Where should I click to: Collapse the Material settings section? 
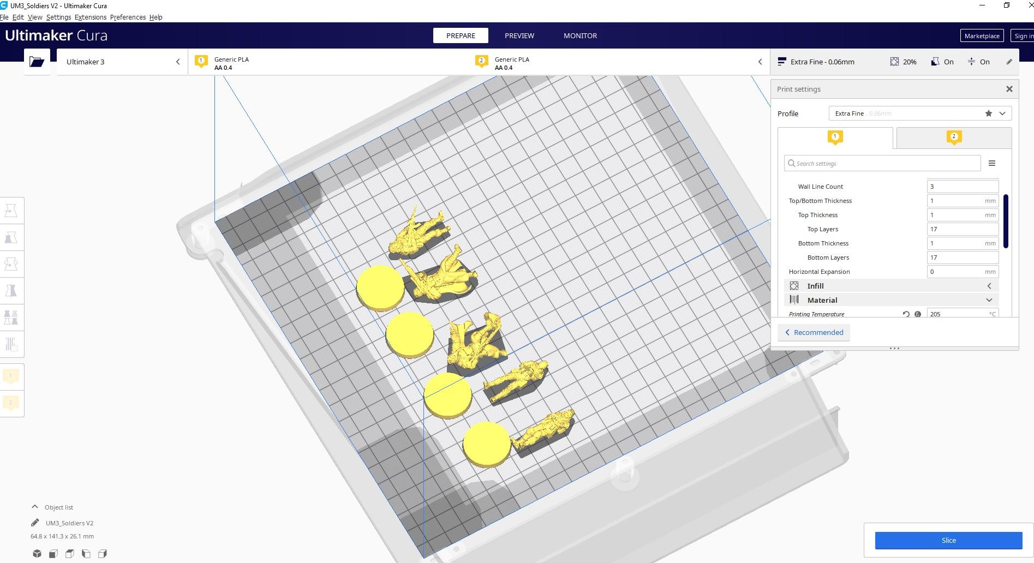click(989, 300)
